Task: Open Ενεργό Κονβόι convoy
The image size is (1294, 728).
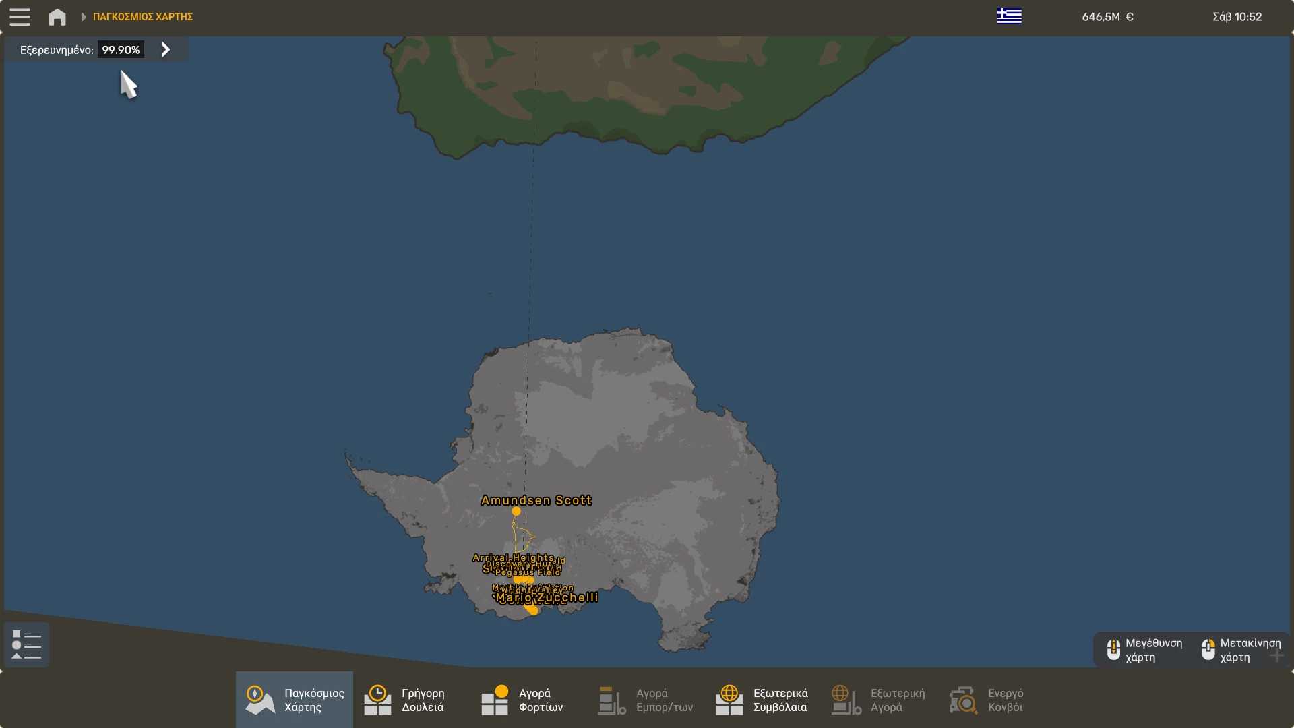Action: [x=987, y=700]
